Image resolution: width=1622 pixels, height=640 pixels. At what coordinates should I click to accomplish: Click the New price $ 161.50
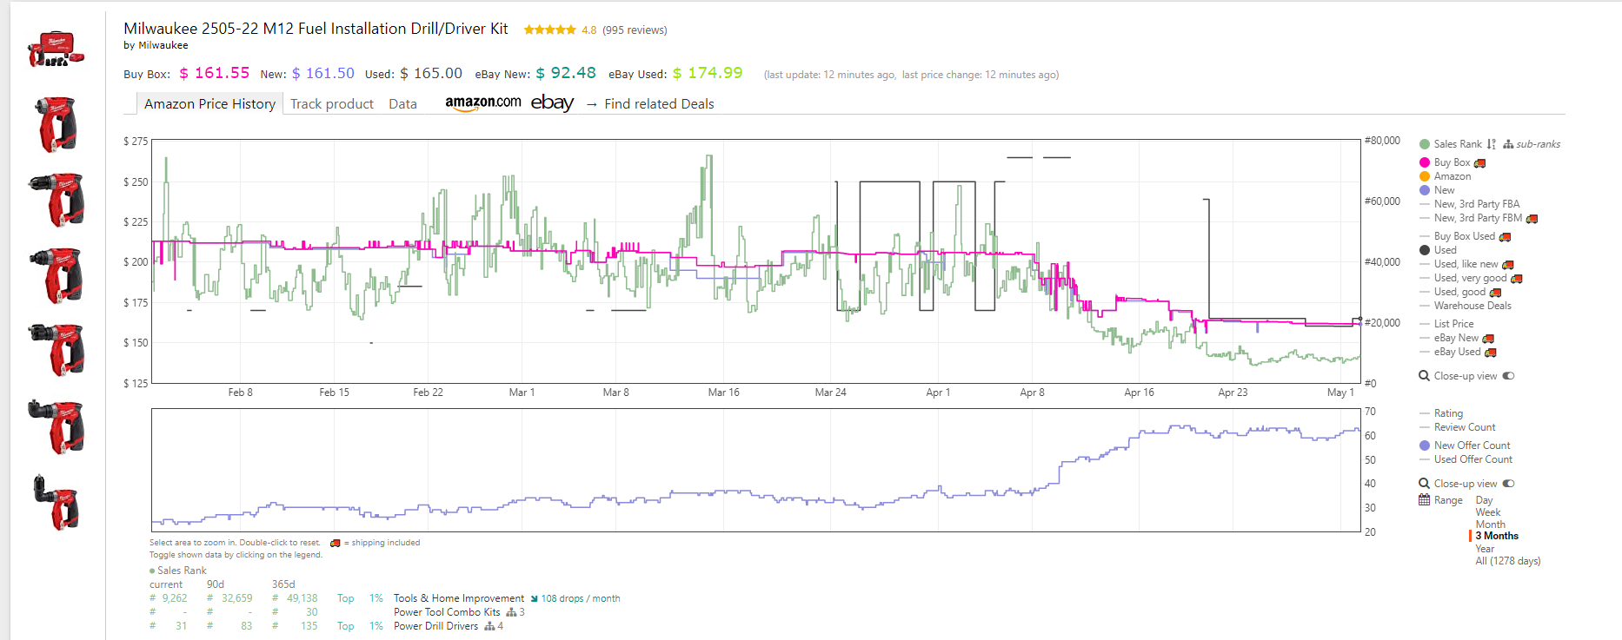click(323, 73)
